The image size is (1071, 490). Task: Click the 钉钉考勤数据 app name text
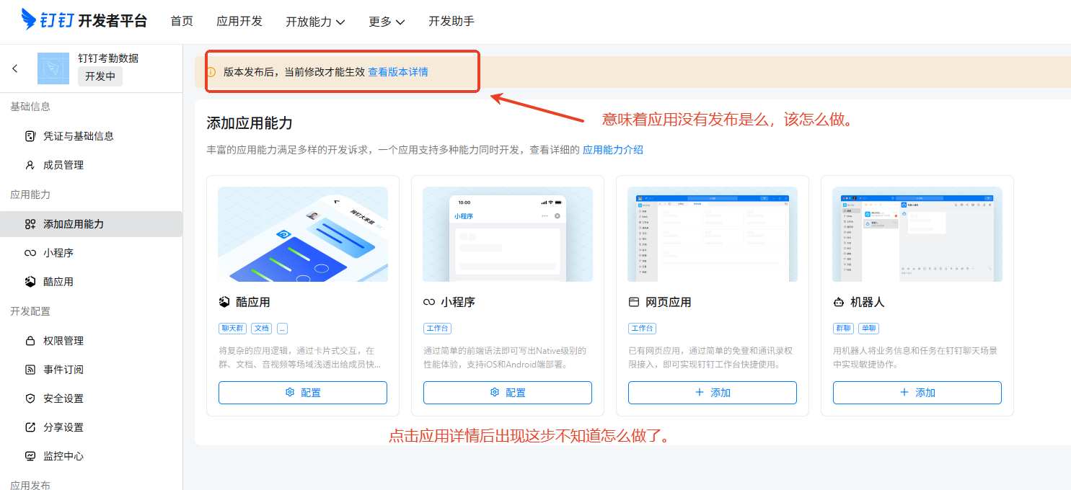click(x=108, y=58)
